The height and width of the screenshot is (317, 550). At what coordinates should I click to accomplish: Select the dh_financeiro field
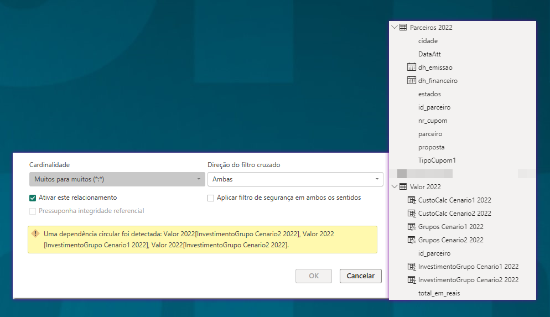(x=438, y=81)
